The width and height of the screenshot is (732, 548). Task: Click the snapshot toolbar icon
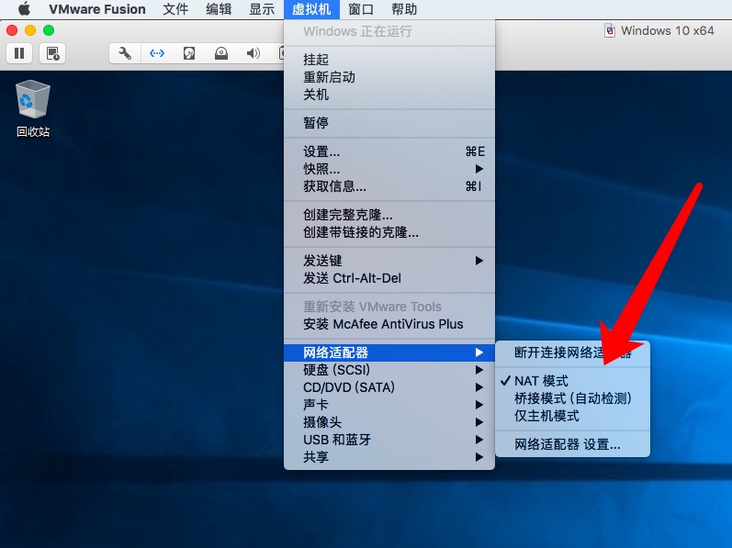(52, 53)
